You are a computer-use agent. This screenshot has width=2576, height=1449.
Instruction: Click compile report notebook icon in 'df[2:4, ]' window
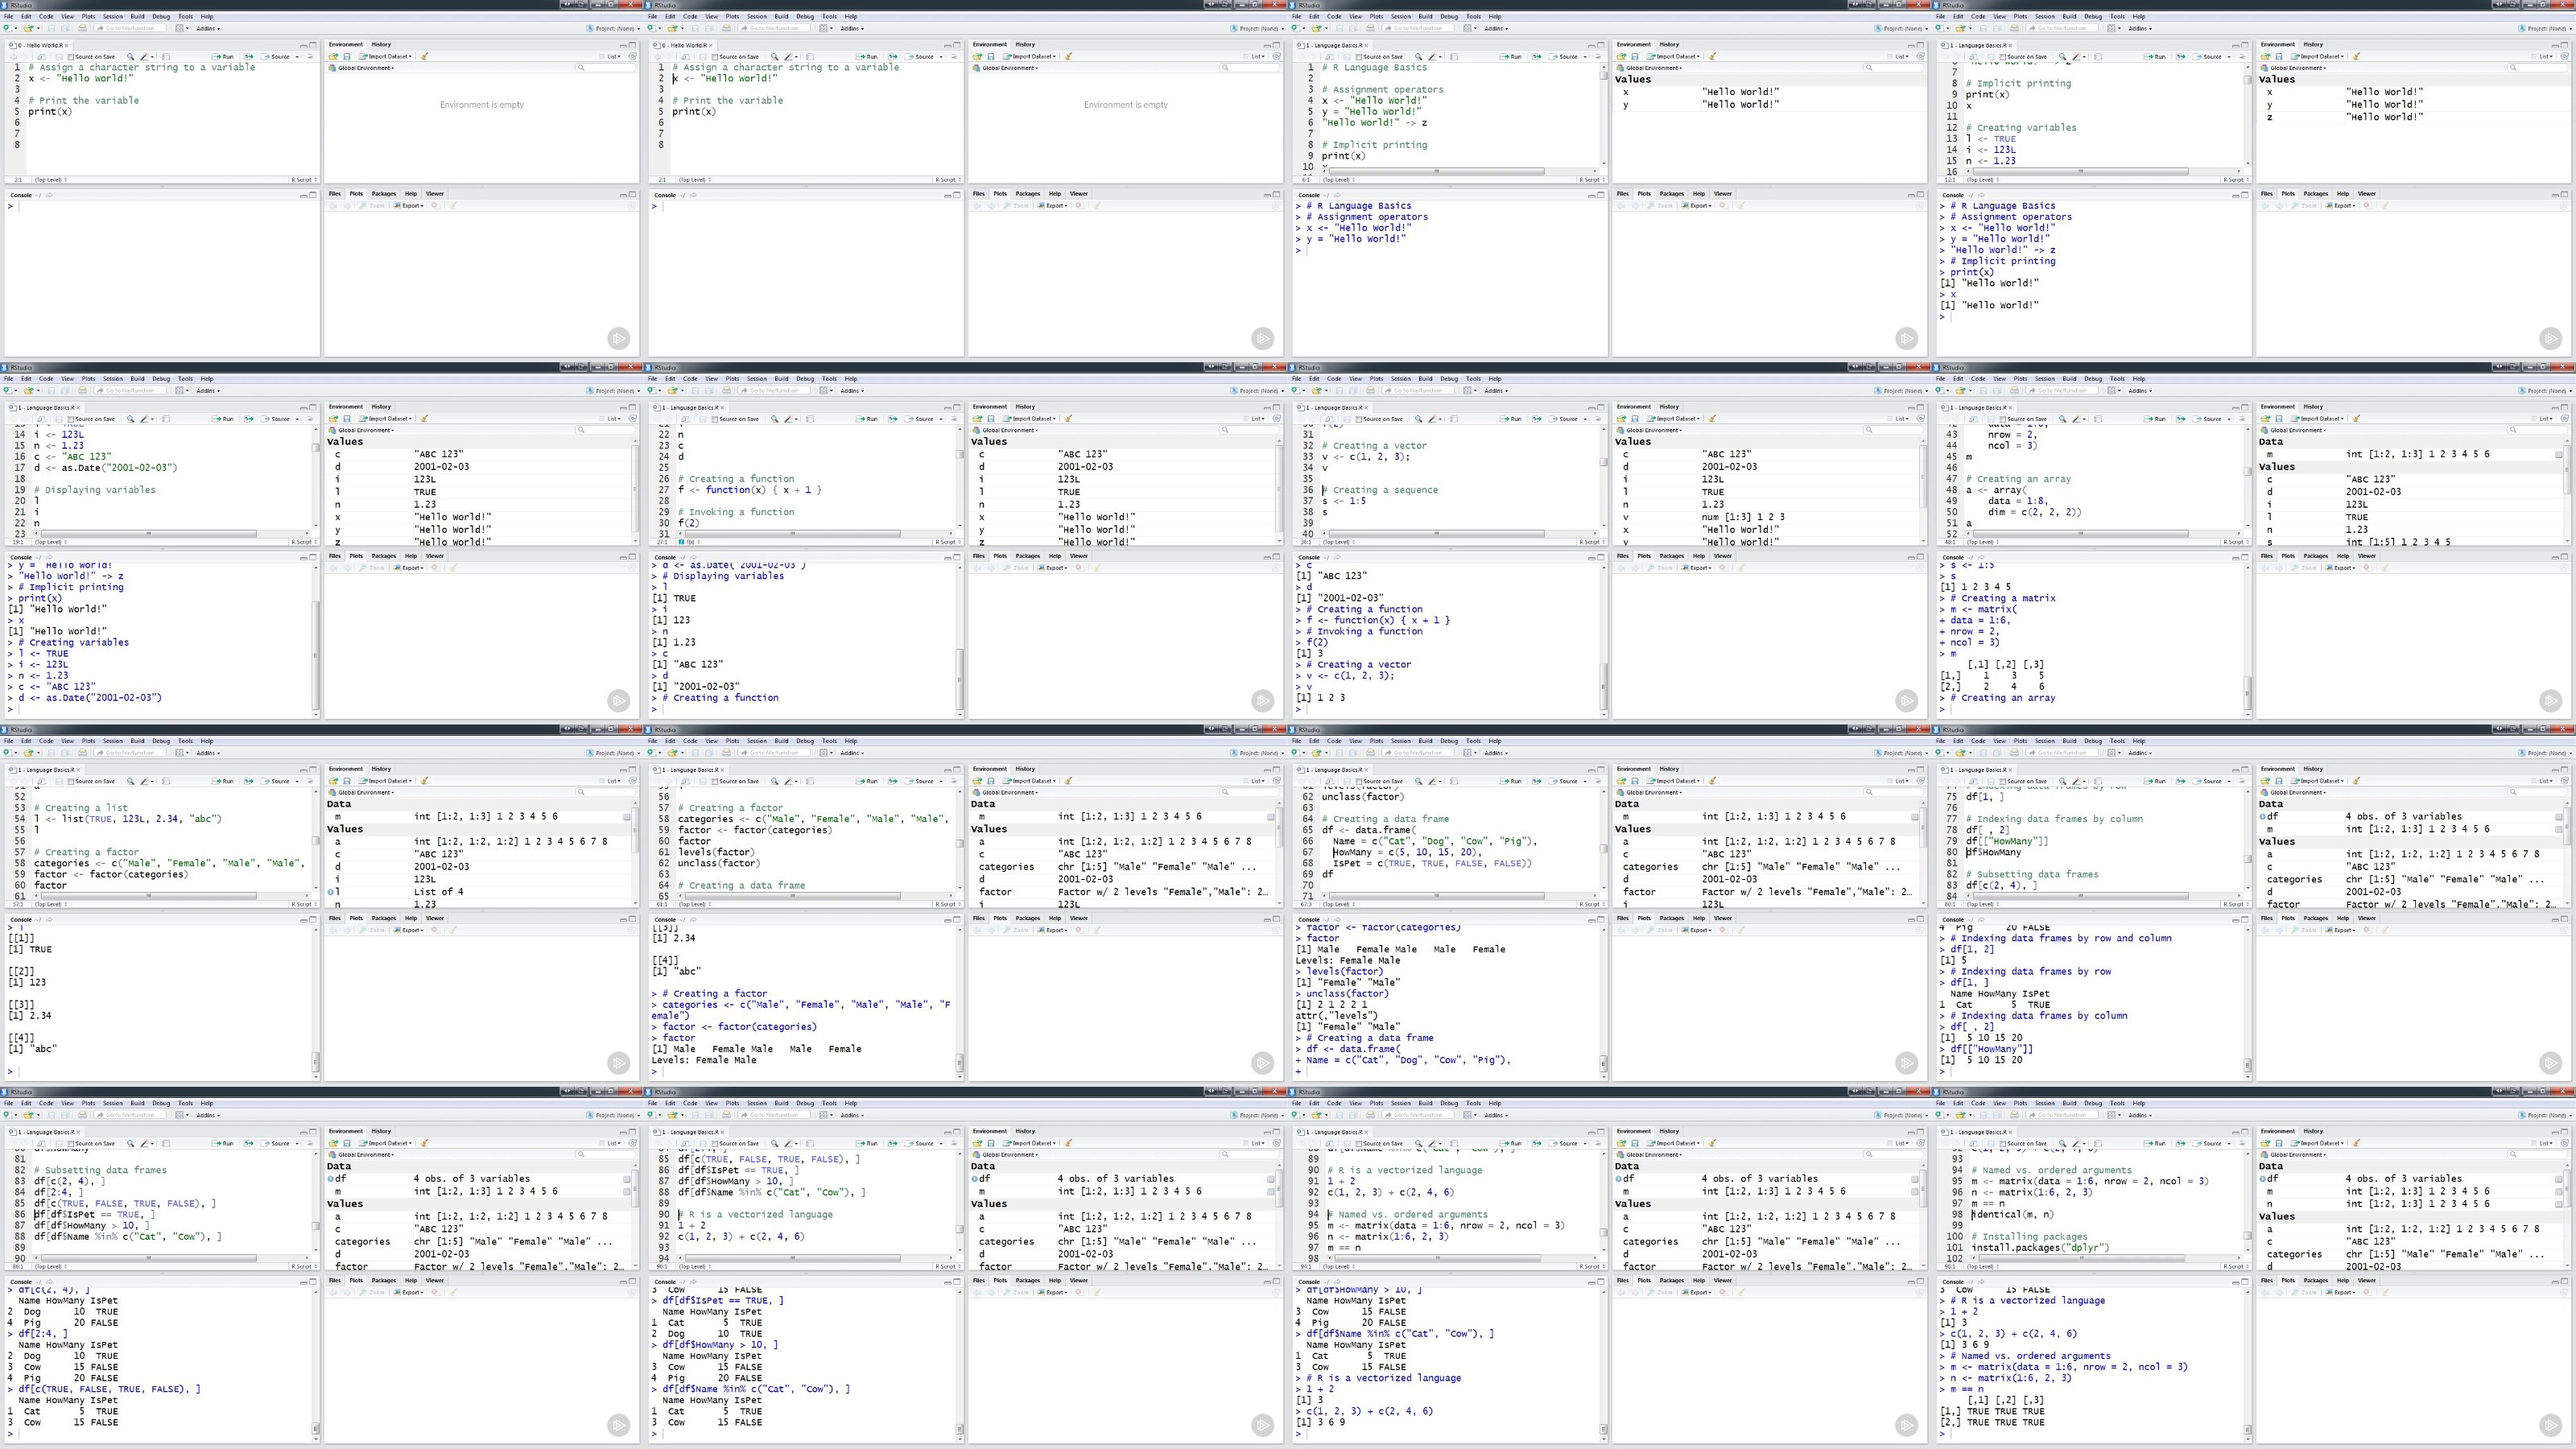coord(166,1144)
